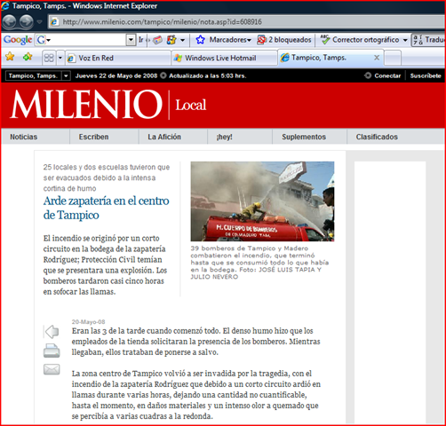Click the email article envelope icon
Viewport: 446px width, 426px height.
tap(52, 369)
